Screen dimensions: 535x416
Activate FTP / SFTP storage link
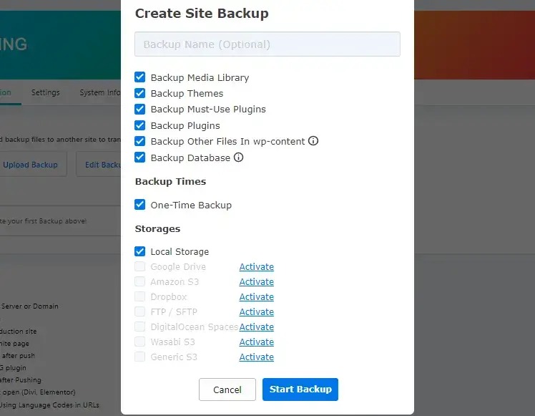(x=257, y=312)
